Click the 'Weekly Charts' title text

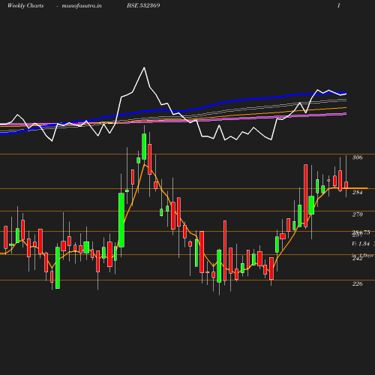25,5
